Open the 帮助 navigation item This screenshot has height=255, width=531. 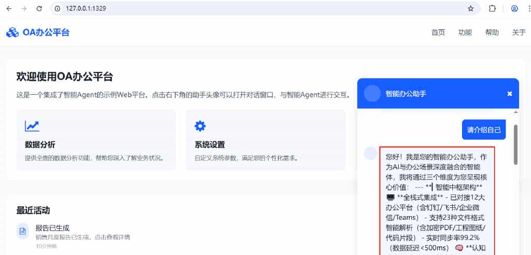[x=492, y=33]
